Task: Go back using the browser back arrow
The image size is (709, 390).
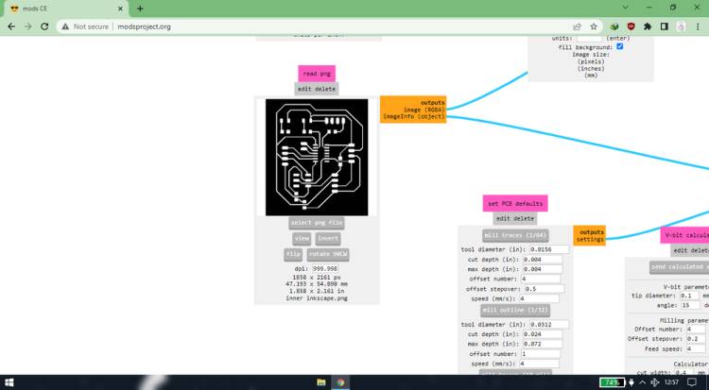Action: pyautogui.click(x=11, y=26)
